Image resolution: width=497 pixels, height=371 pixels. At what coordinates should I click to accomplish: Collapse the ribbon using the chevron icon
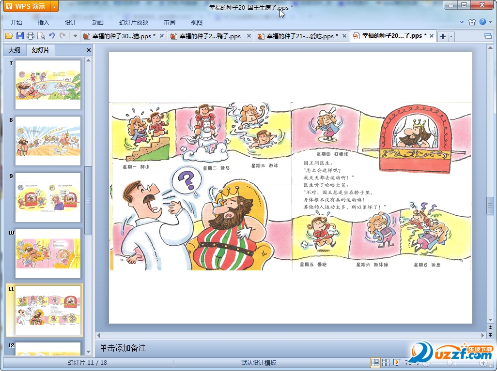tap(462, 22)
